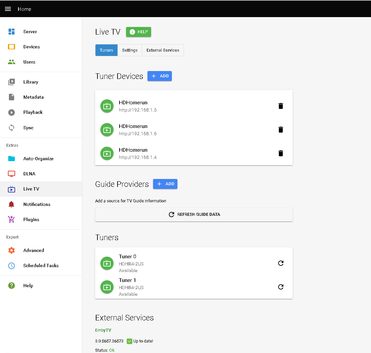Click the Server dashboard icon
The image size is (371, 353).
point(12,32)
